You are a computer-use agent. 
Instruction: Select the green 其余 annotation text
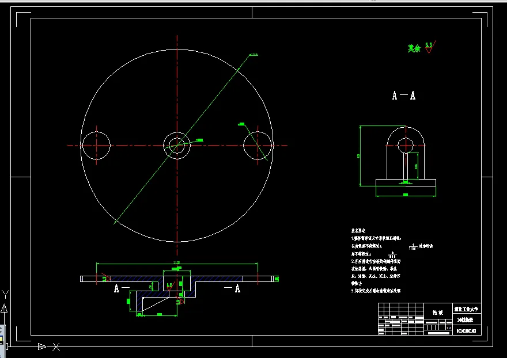coord(414,48)
